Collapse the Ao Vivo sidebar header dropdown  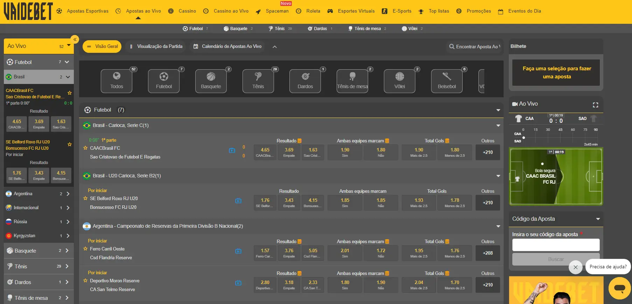[69, 45]
